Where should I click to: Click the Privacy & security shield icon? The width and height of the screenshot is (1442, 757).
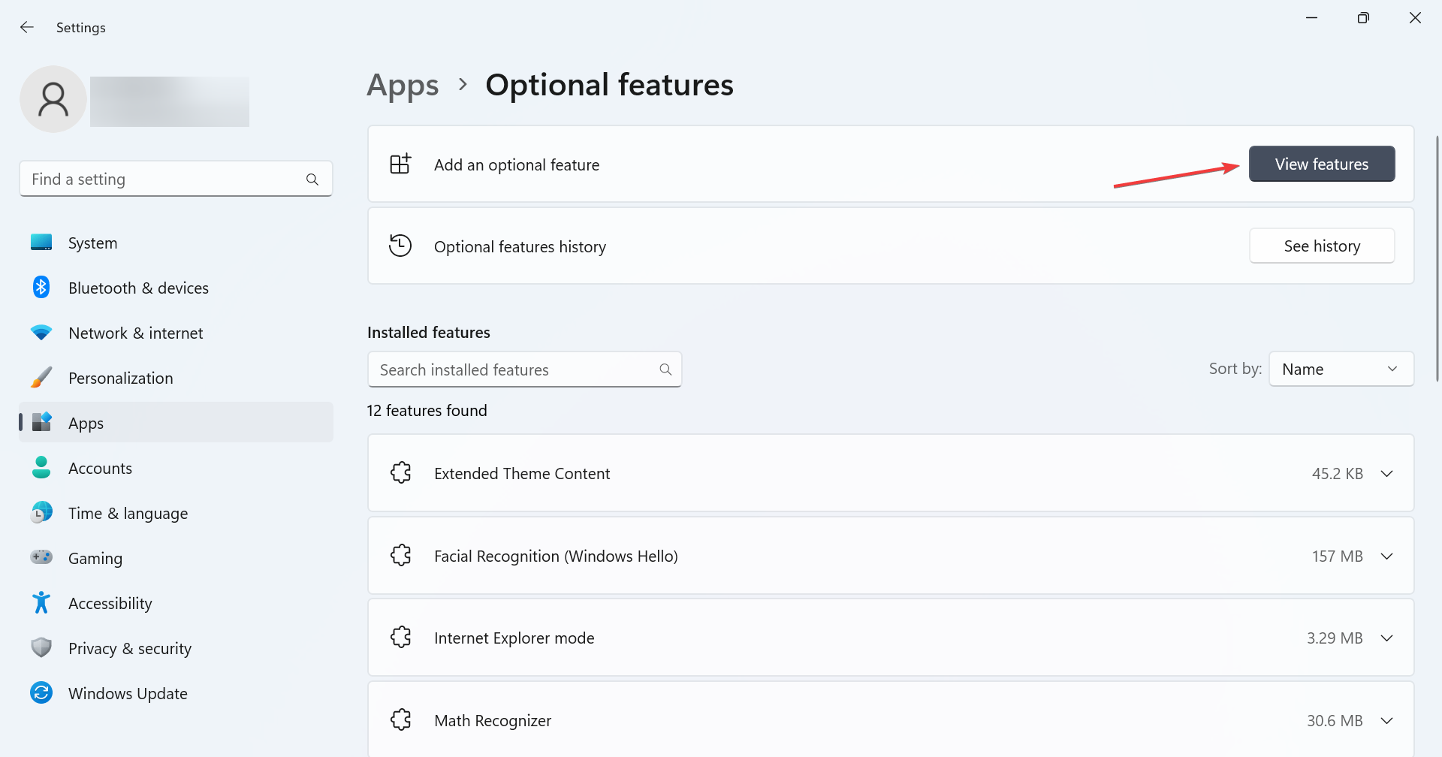pyautogui.click(x=41, y=647)
